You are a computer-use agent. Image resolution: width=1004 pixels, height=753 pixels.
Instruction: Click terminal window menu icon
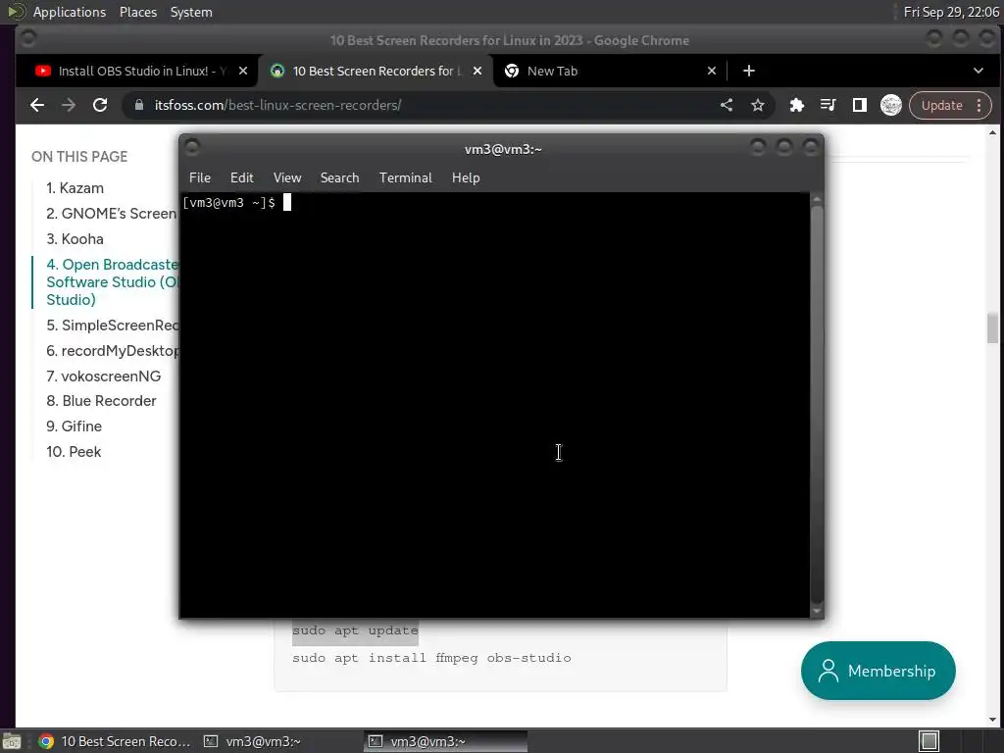tap(192, 148)
